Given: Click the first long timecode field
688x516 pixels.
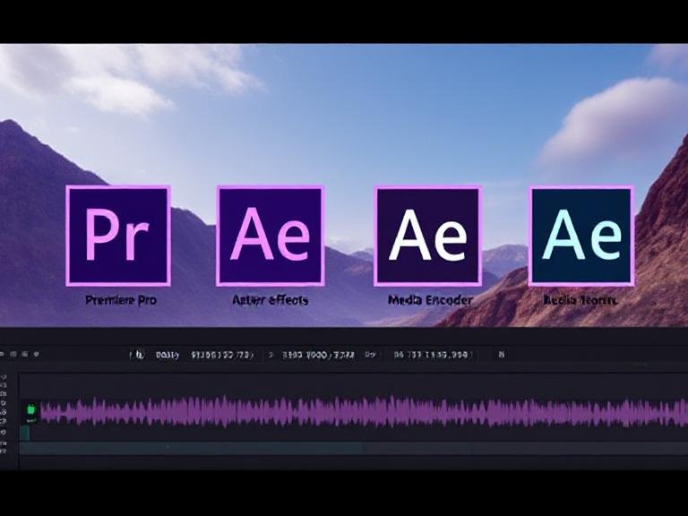Looking at the screenshot, I should [222, 355].
